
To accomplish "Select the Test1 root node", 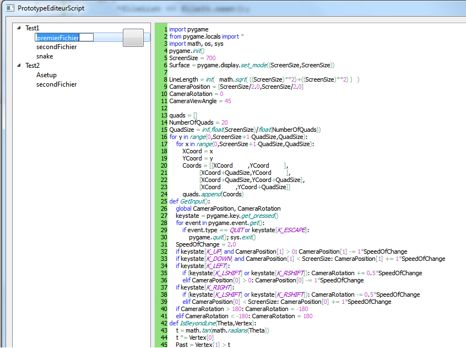I will pos(32,28).
